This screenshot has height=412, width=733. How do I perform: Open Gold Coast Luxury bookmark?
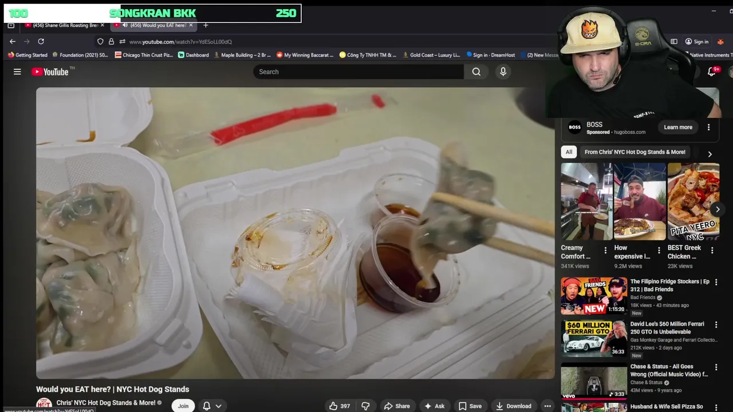coord(431,55)
